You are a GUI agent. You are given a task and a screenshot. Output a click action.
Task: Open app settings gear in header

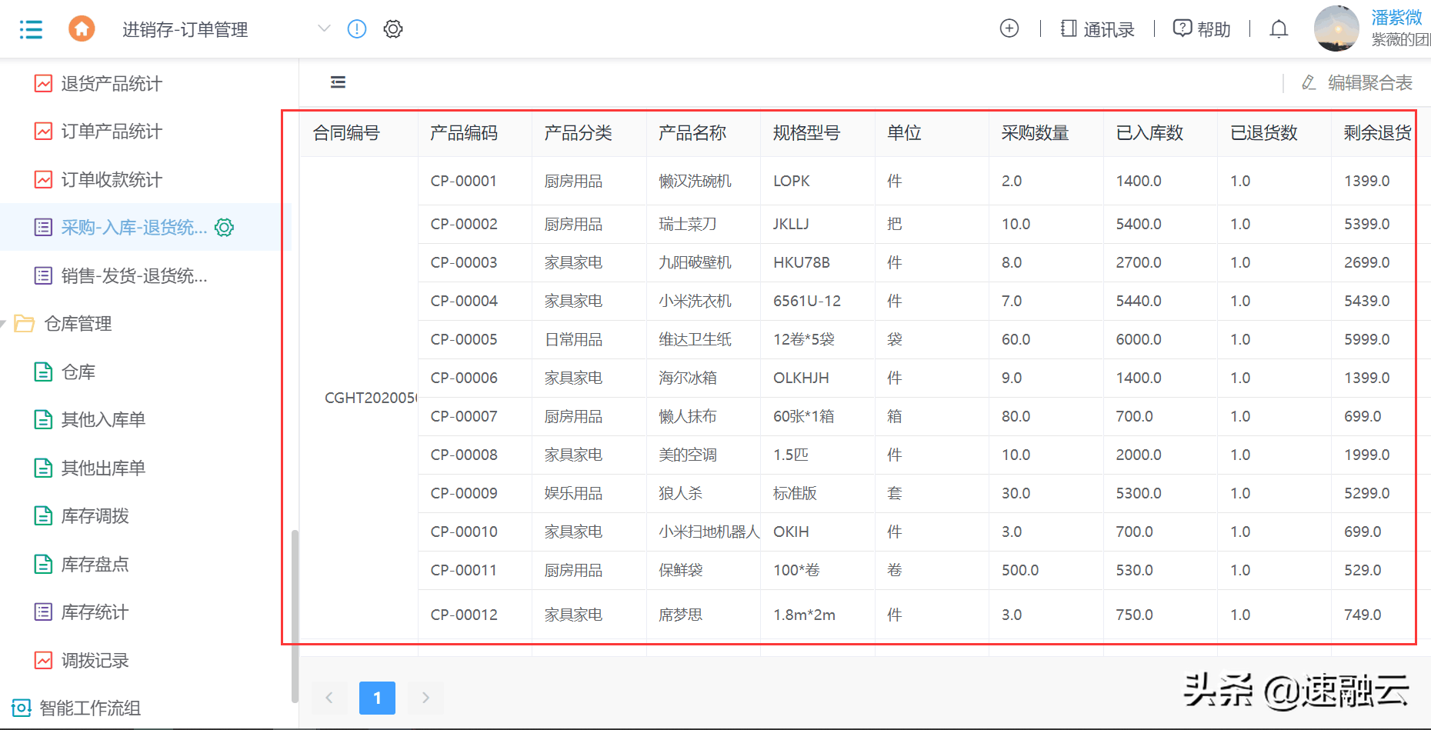pyautogui.click(x=393, y=29)
